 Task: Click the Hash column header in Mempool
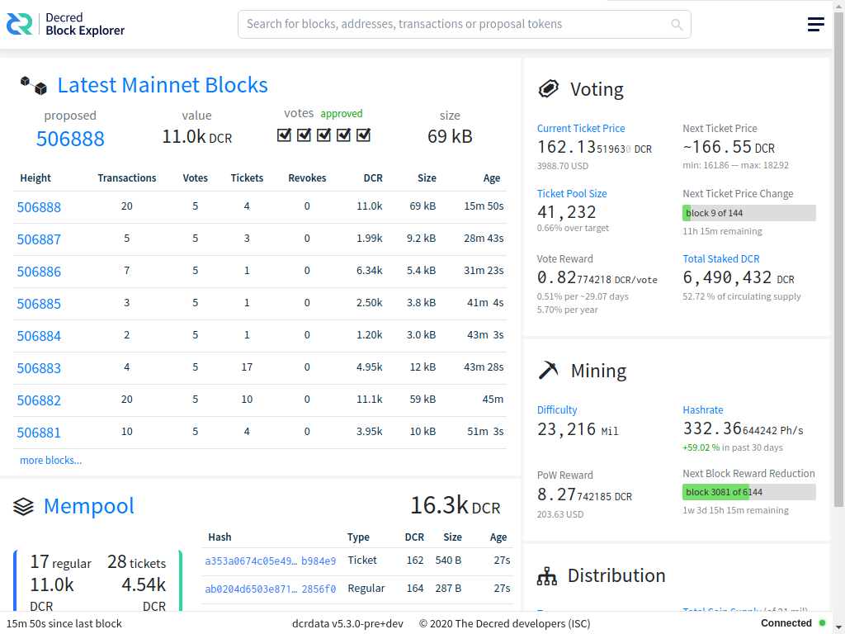(x=220, y=537)
